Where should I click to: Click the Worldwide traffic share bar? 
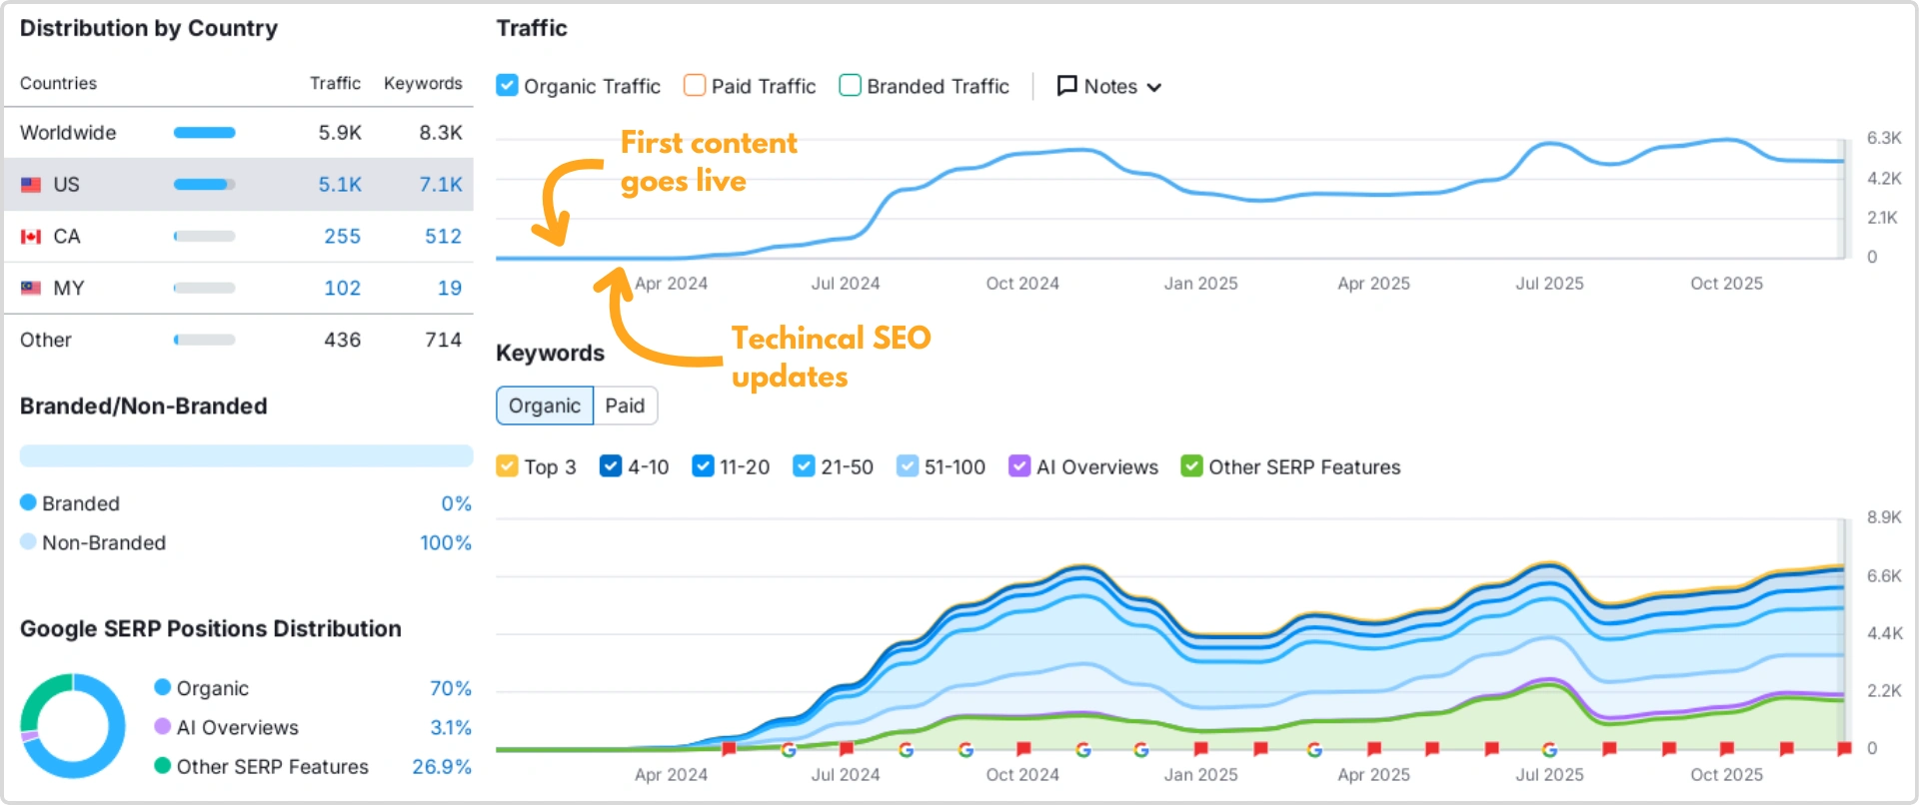coord(205,133)
